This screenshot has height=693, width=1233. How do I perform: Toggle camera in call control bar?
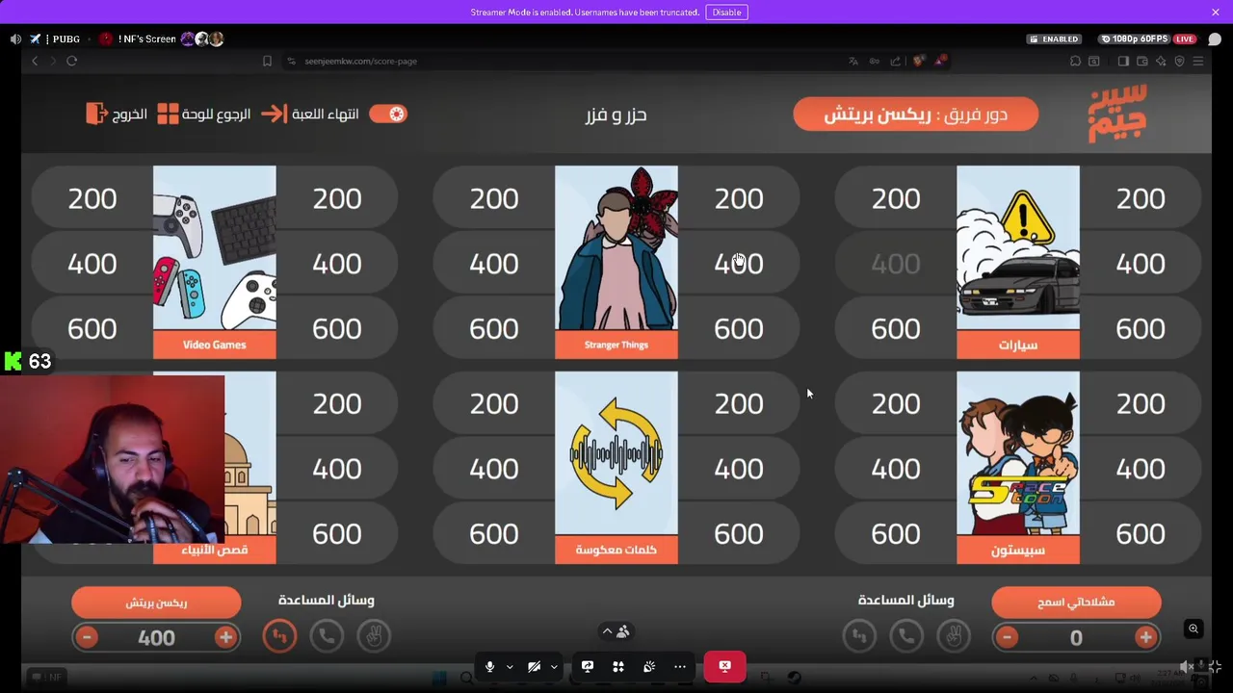tap(534, 666)
